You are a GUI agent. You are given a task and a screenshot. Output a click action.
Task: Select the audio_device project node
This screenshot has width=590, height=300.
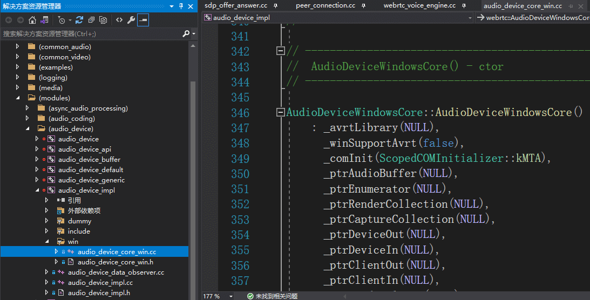point(78,139)
